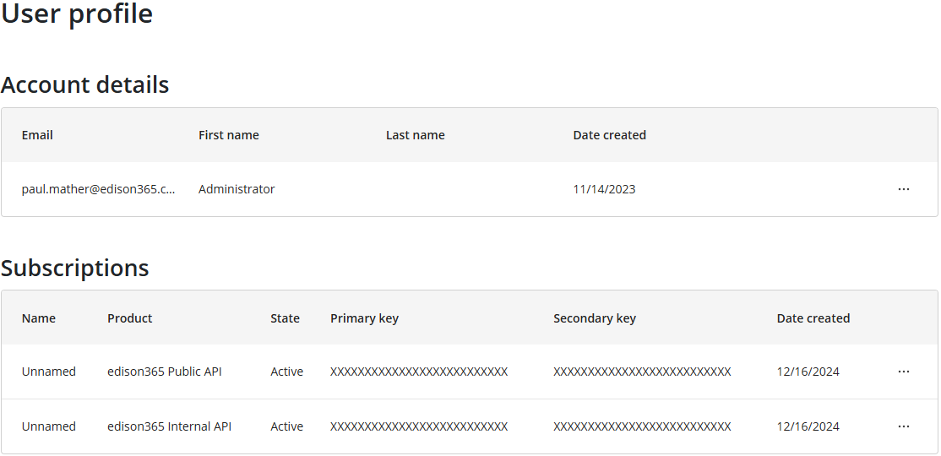Open more options for edison365 Internal API subscription
Image resolution: width=941 pixels, height=456 pixels.
[904, 426]
